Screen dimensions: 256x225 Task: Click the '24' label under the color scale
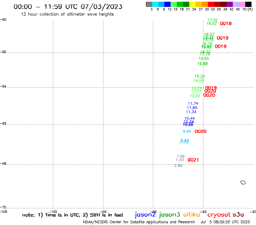[x=194, y=9]
